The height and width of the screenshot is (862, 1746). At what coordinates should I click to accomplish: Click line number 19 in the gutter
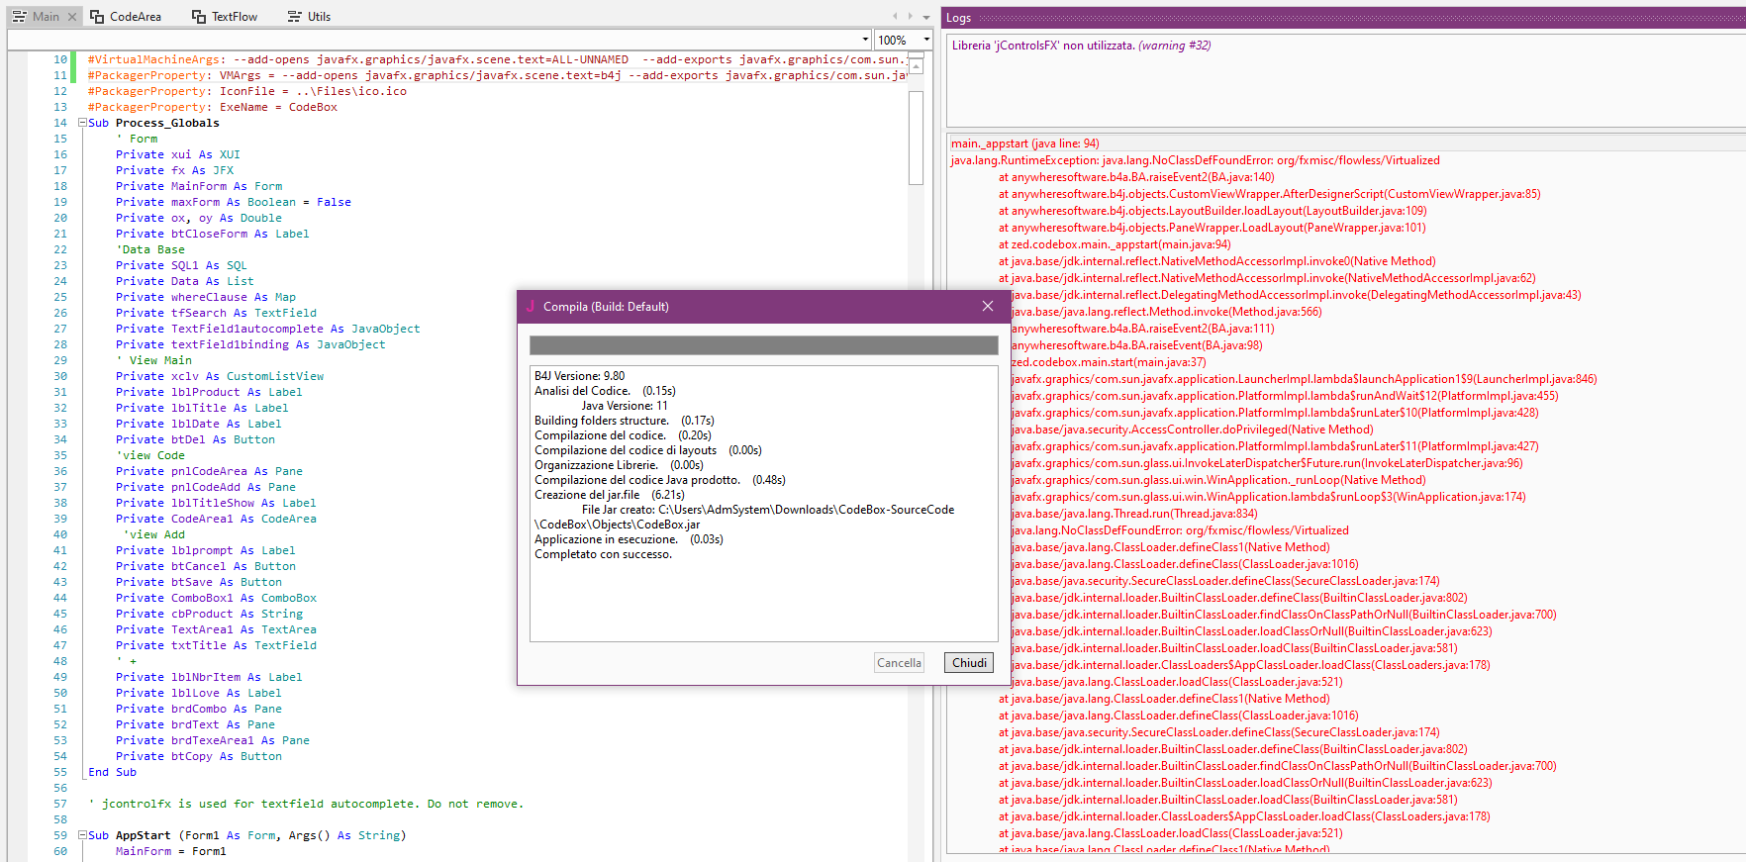coord(60,202)
